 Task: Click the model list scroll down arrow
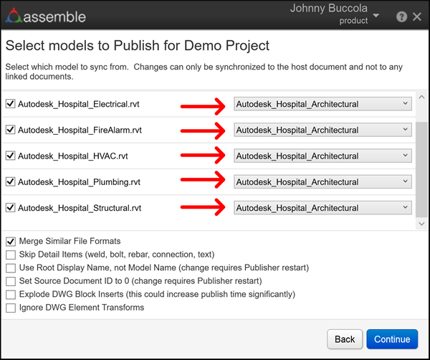tap(421, 224)
